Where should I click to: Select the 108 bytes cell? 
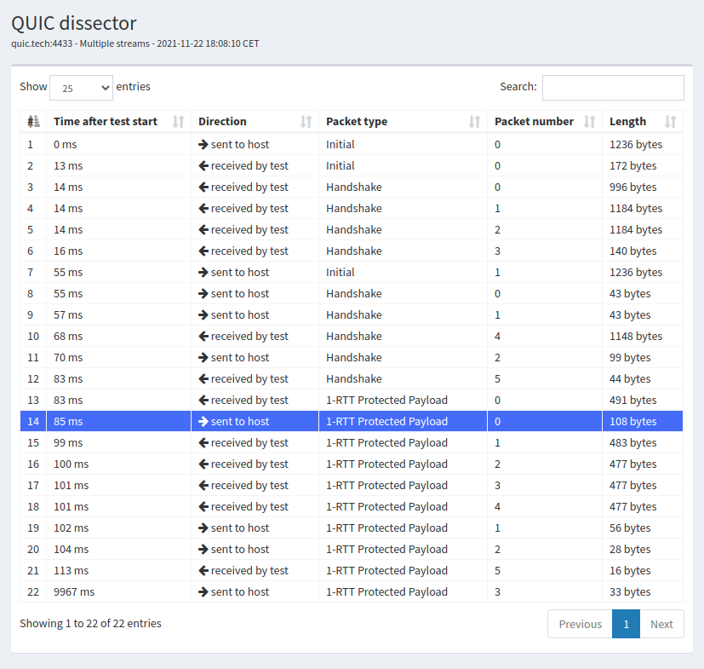click(643, 421)
